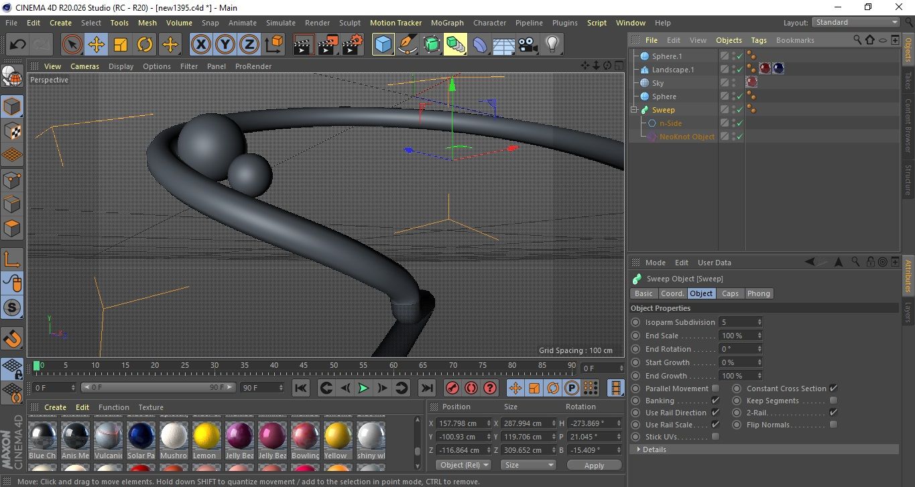This screenshot has width=915, height=487.
Task: Toggle the 2-Rail checkbox
Action: 833,413
